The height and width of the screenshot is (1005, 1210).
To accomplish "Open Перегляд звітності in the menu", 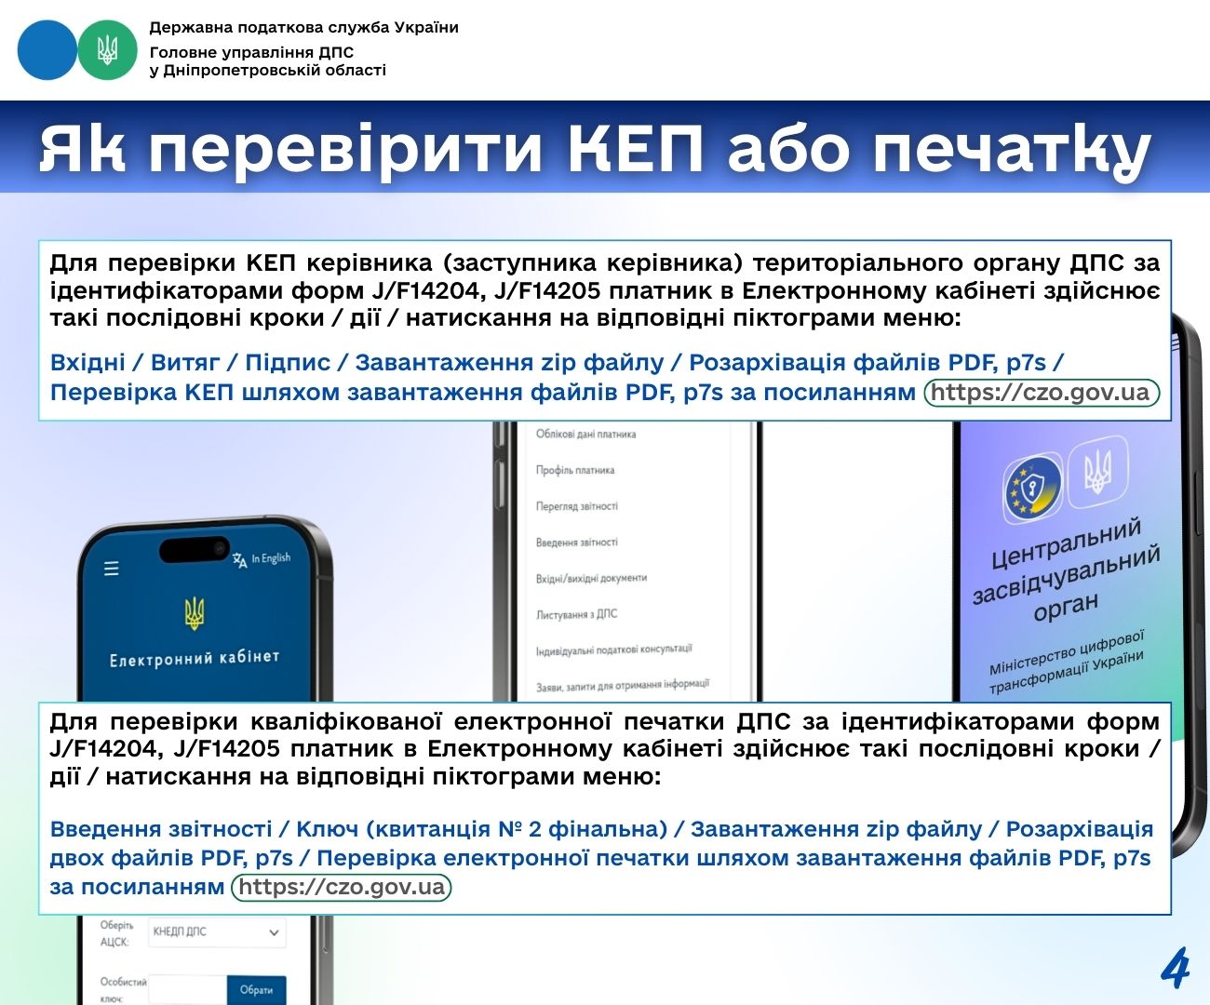I will coord(576,506).
